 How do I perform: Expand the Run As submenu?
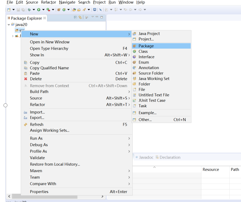point(77,138)
